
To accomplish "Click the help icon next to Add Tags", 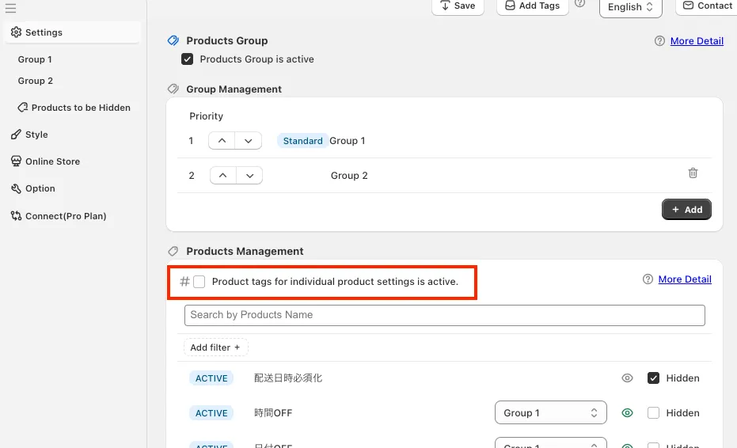I will 580,4.
